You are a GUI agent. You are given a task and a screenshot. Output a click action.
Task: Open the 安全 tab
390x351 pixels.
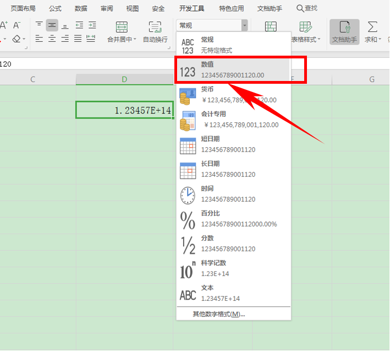pos(158,9)
